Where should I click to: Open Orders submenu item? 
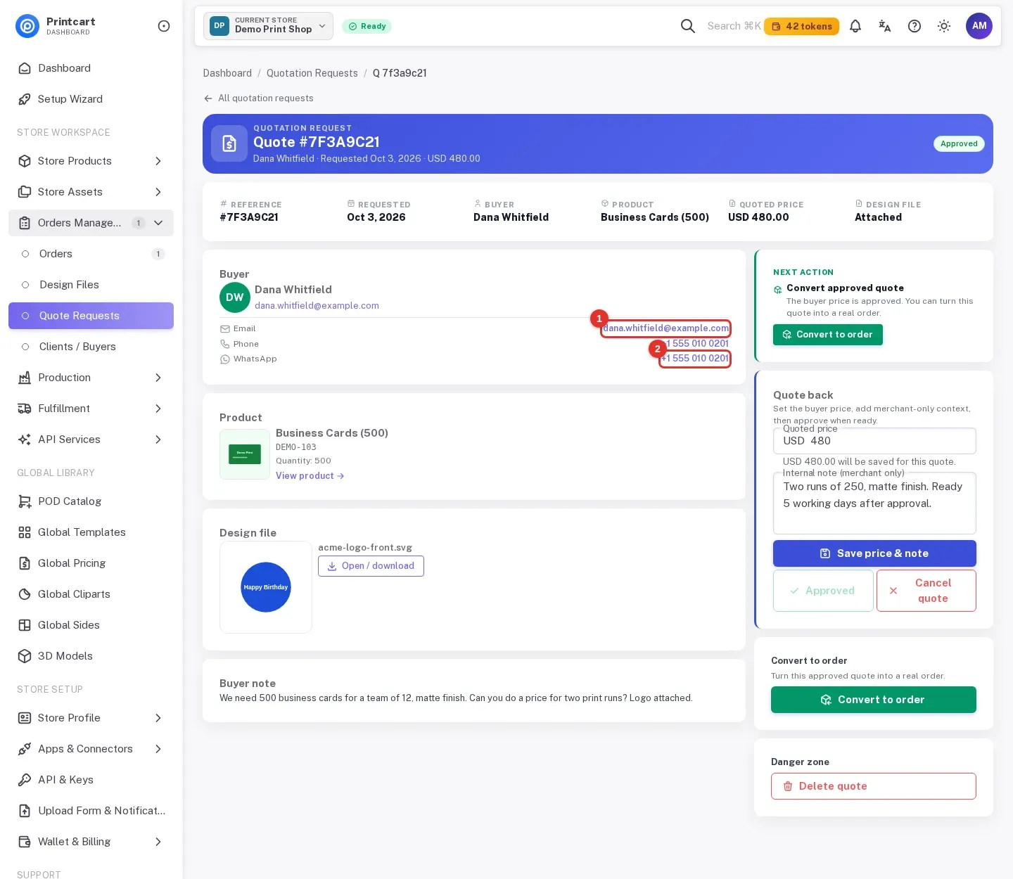click(x=91, y=254)
